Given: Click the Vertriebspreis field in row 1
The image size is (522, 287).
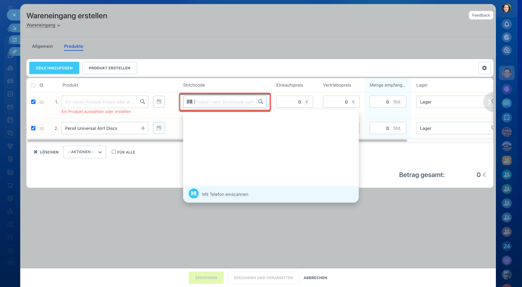Looking at the screenshot, I should [x=341, y=102].
